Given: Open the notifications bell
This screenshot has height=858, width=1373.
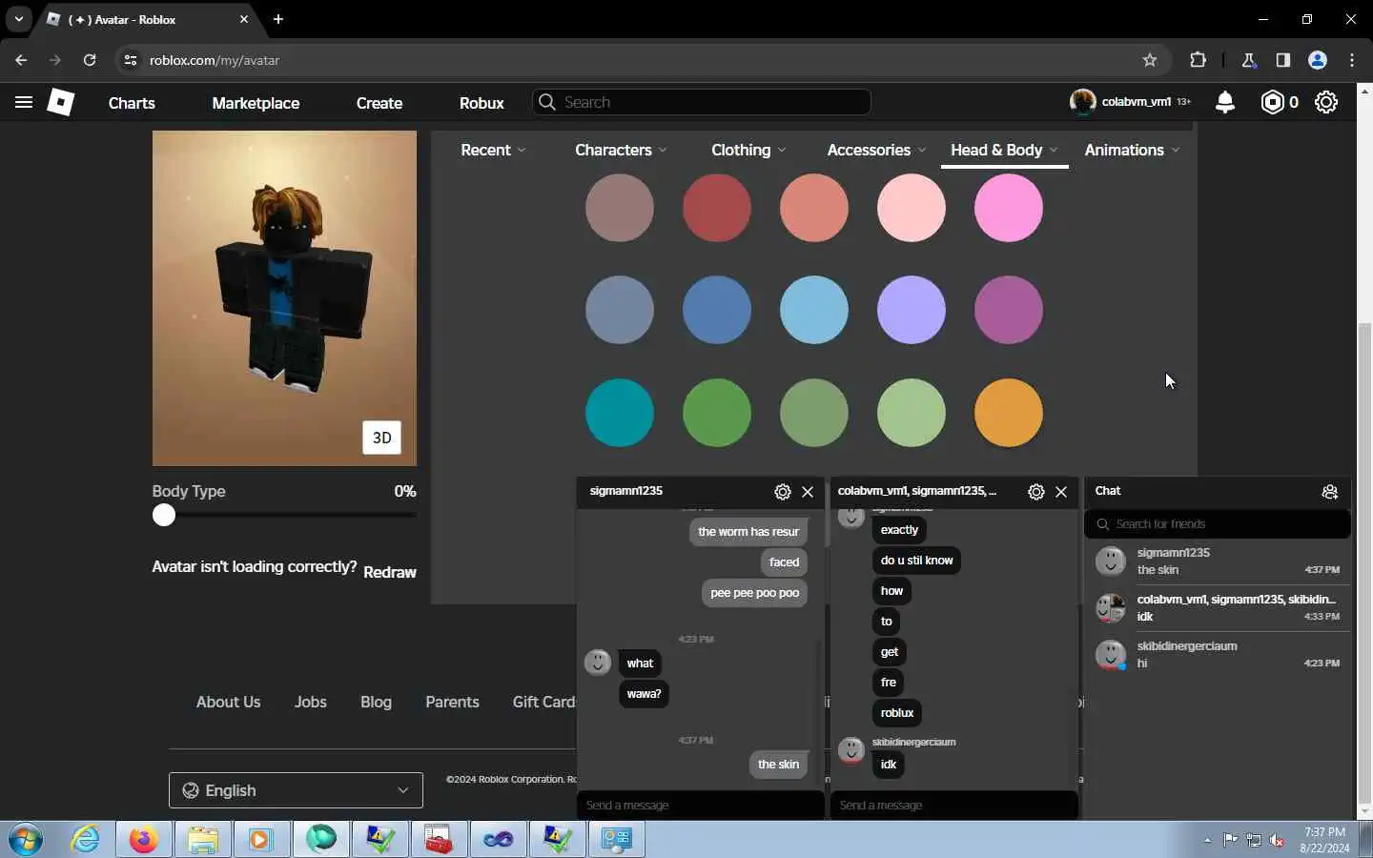Looking at the screenshot, I should coord(1225,102).
